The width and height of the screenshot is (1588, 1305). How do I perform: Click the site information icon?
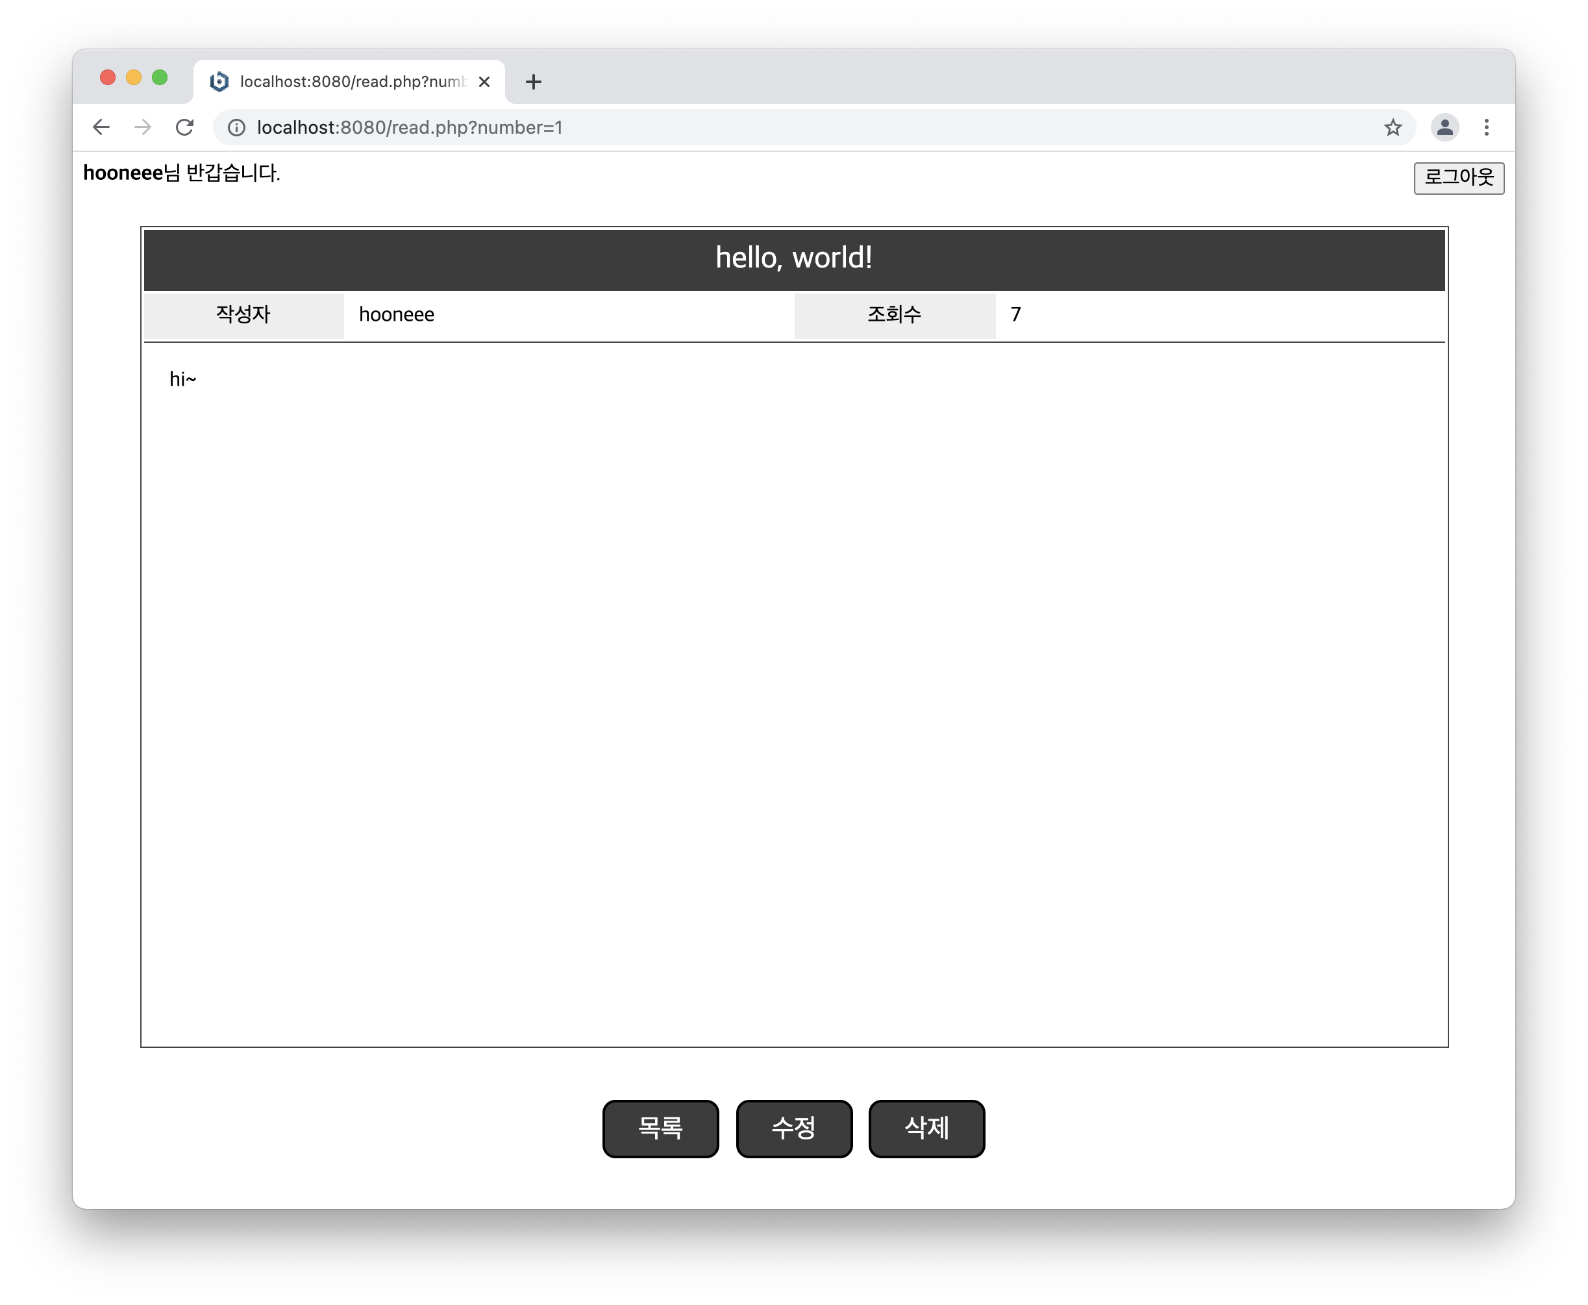tap(237, 128)
